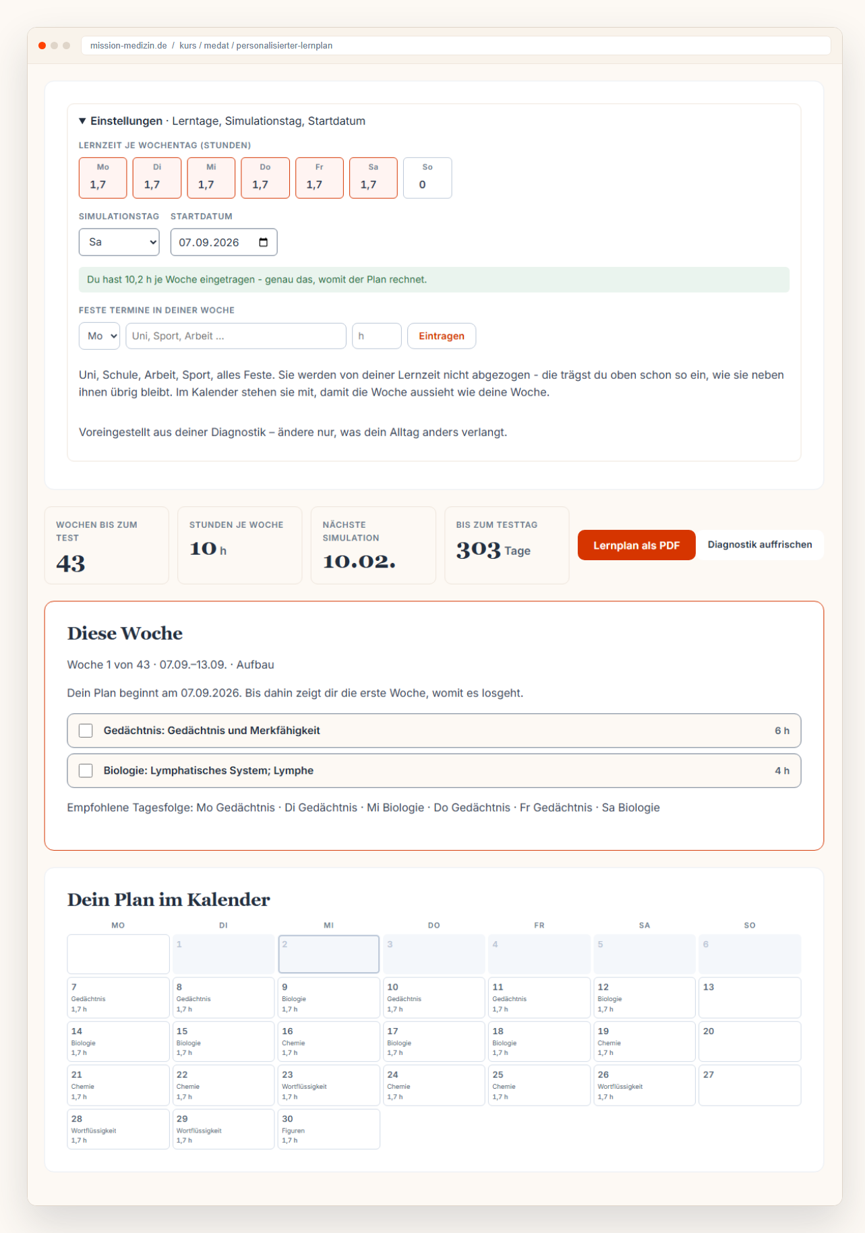Screen dimensions: 865x1233
Task: Select the highlighted calendar day 2
Action: point(329,954)
